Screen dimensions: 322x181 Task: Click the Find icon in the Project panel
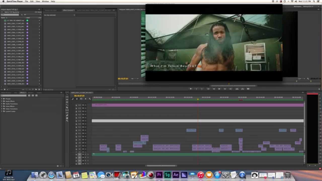[x=33, y=89]
